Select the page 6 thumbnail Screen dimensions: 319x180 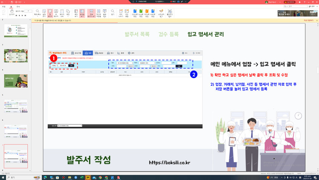(16, 131)
